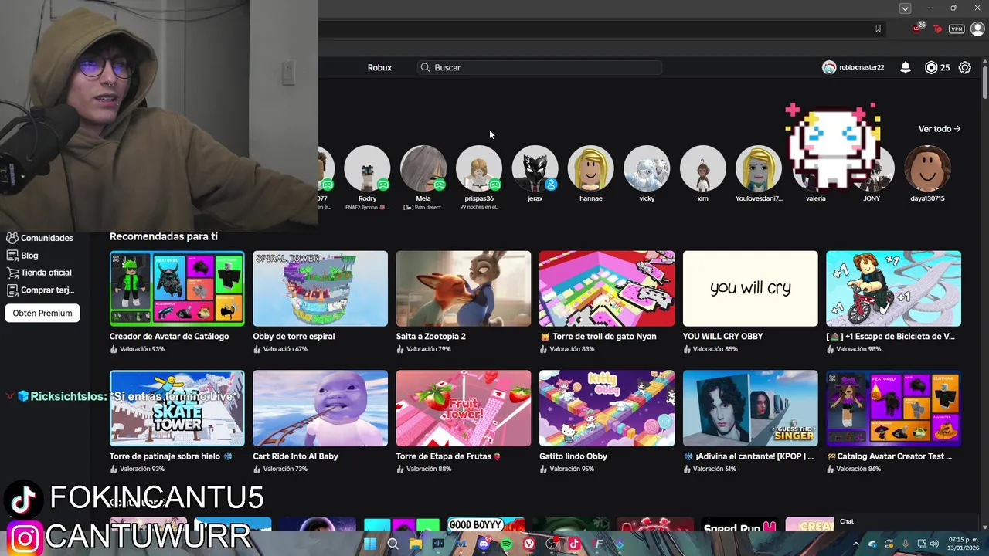
Task: Open Obby de torre espiral thumbnail
Action: 320,288
